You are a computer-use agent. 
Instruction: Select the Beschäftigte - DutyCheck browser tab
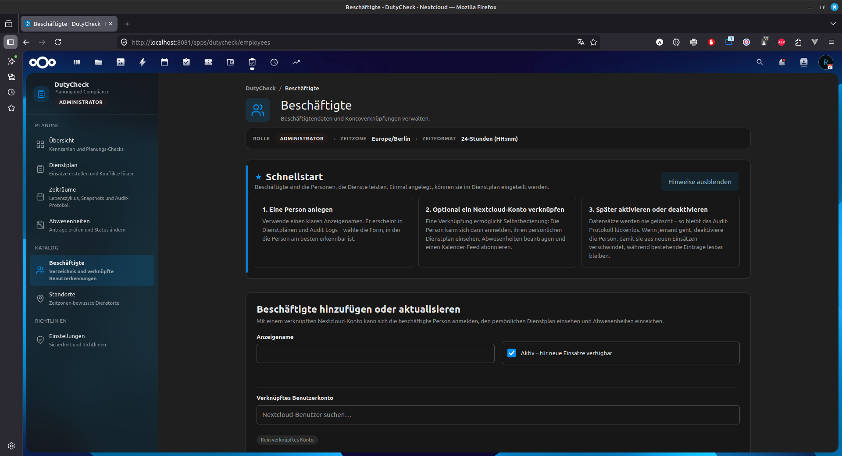[69, 24]
